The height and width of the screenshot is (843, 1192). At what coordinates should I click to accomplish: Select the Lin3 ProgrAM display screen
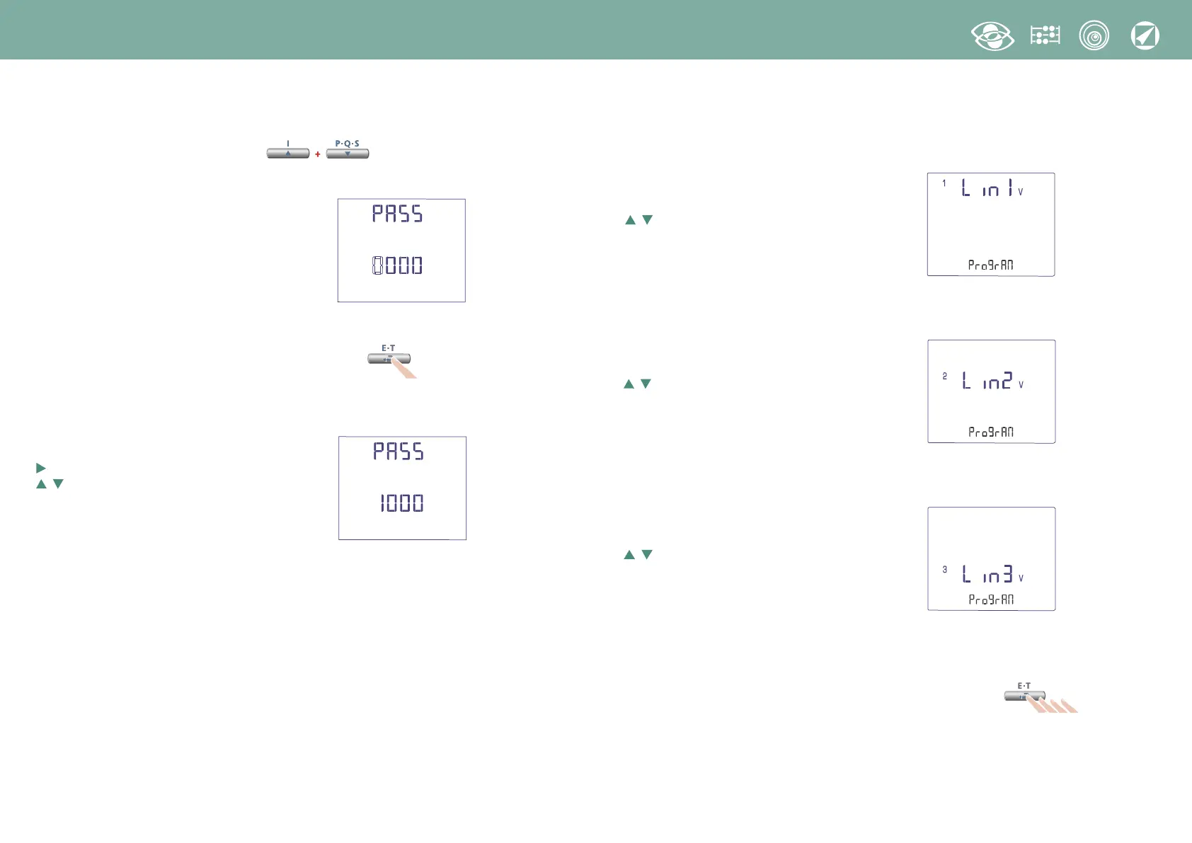(x=991, y=558)
